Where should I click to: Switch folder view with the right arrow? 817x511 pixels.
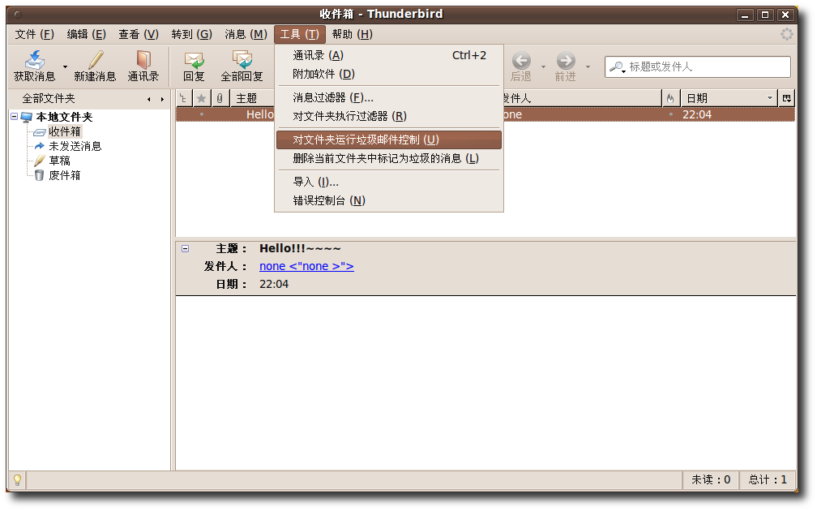162,99
